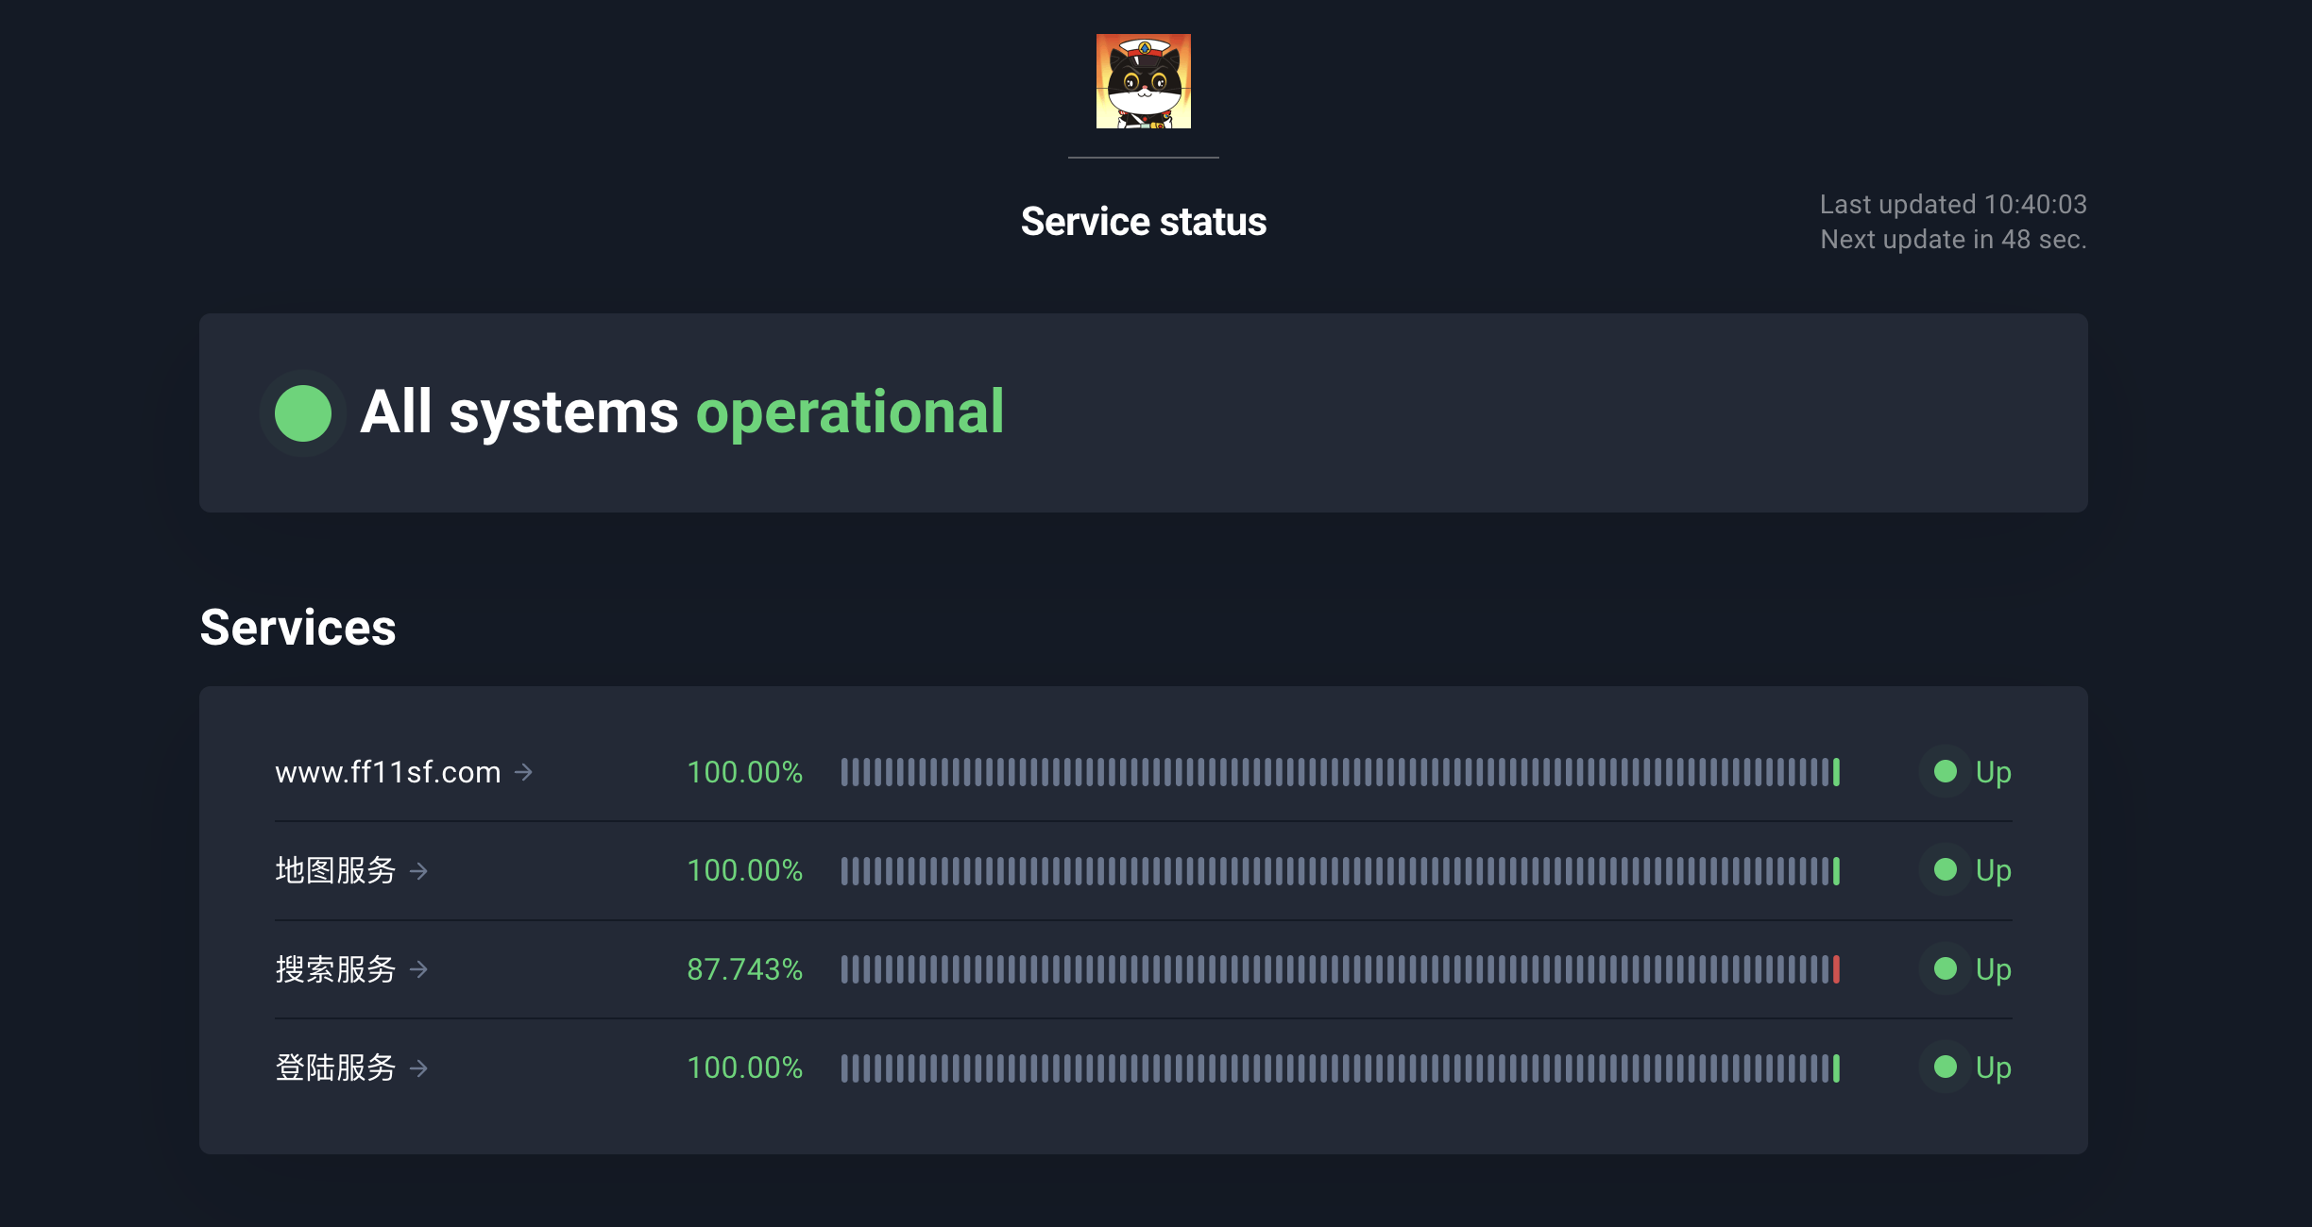Click the green last bar for 登陆服务 uptime
Viewport: 2312px width, 1227px height.
(x=1836, y=1068)
